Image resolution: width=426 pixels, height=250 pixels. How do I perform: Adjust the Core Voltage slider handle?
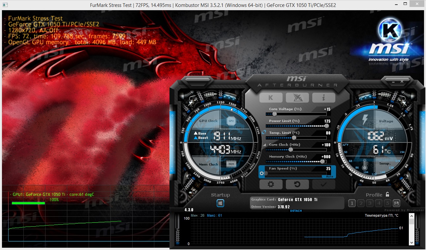[275, 114]
